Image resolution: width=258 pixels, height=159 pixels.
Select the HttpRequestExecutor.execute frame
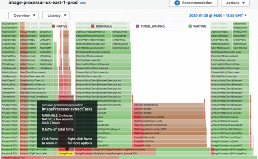103,52
